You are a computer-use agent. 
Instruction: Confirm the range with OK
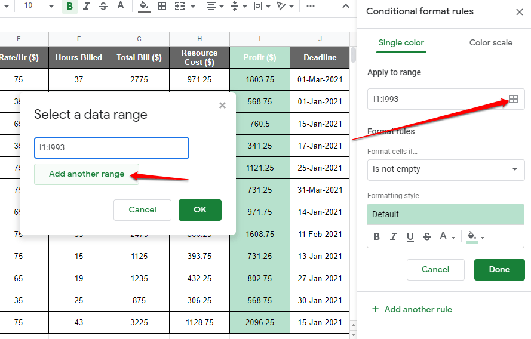click(x=200, y=209)
